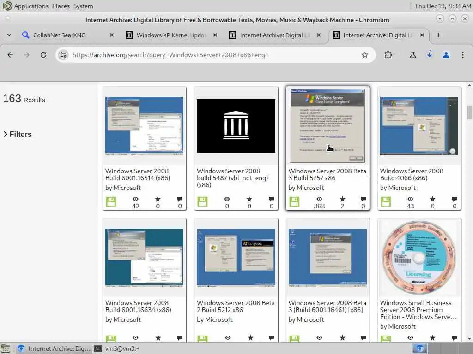Open the user profile icon

pos(446,55)
